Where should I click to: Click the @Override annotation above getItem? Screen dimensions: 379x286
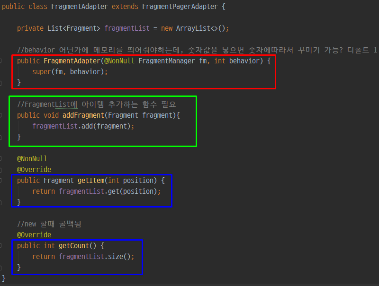34,170
